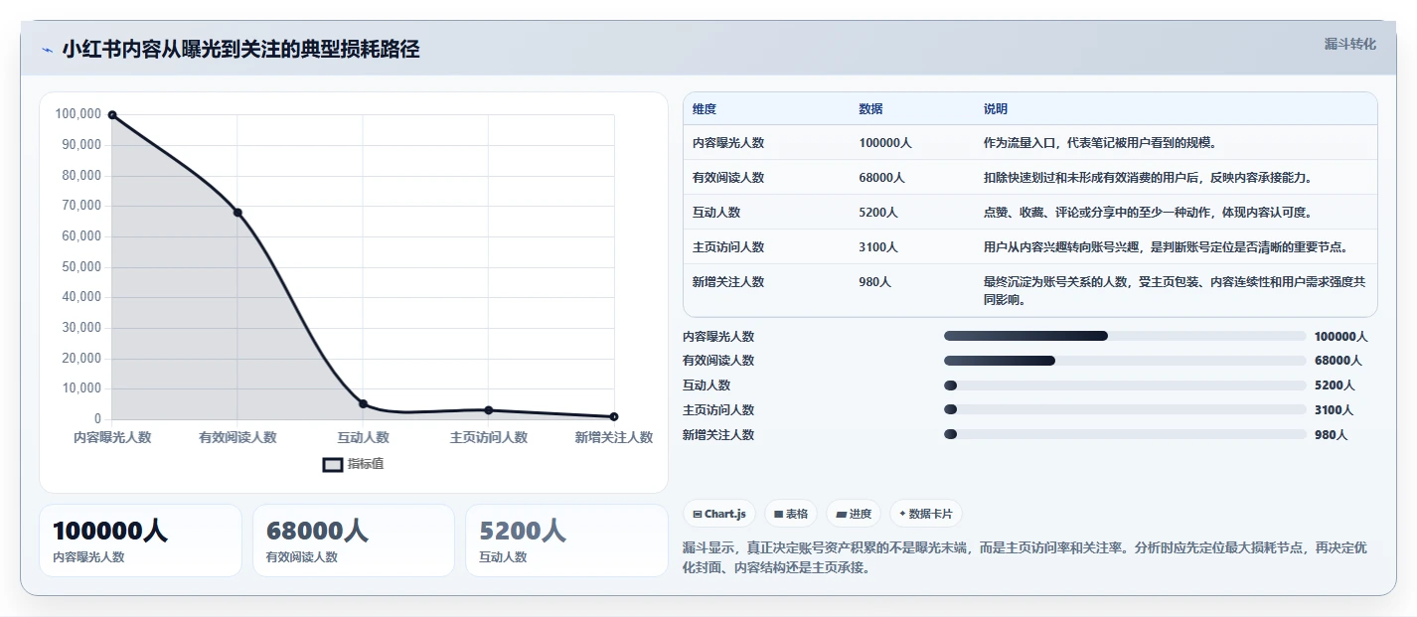This screenshot has width=1417, height=617.
Task: Click the 进度 tag
Action: pyautogui.click(x=854, y=514)
